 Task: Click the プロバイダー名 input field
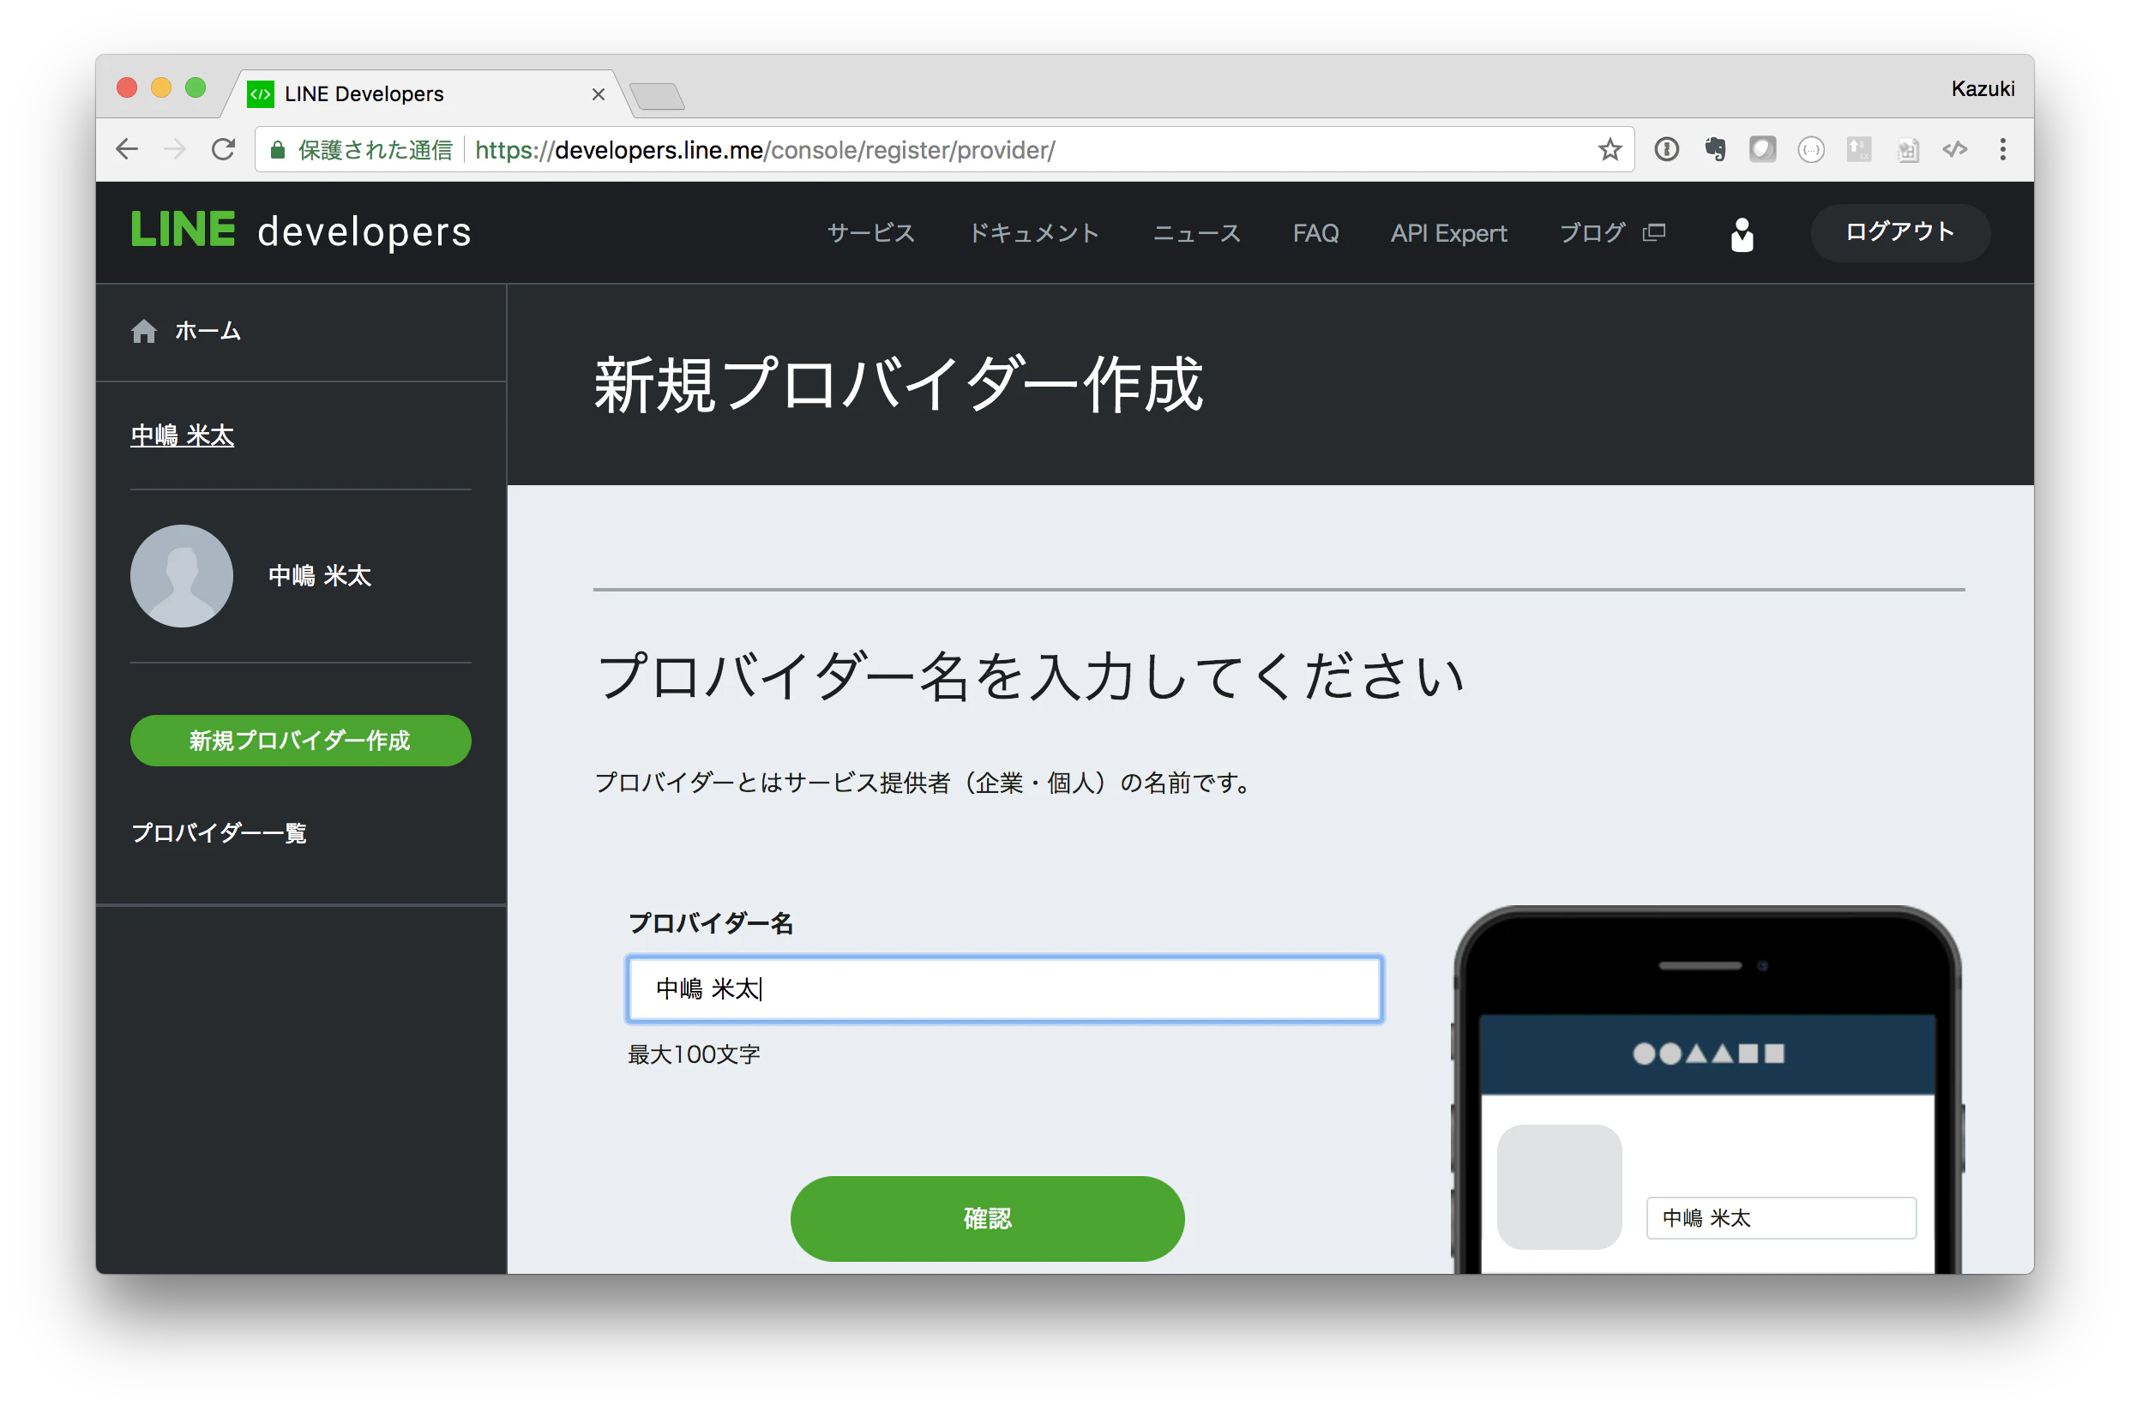pyautogui.click(x=1004, y=989)
